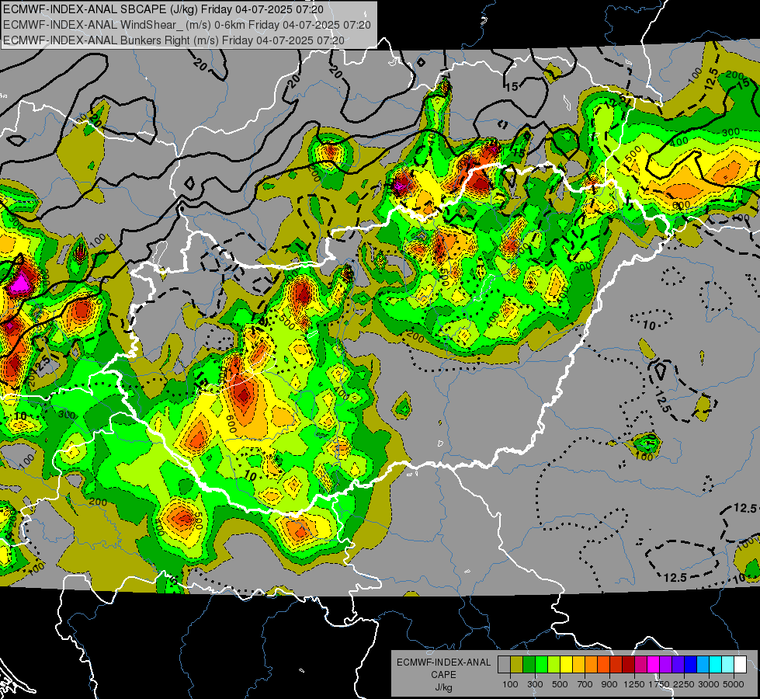Click the 300 tick label in legend
Screen dimensions: 760x699
point(535,684)
